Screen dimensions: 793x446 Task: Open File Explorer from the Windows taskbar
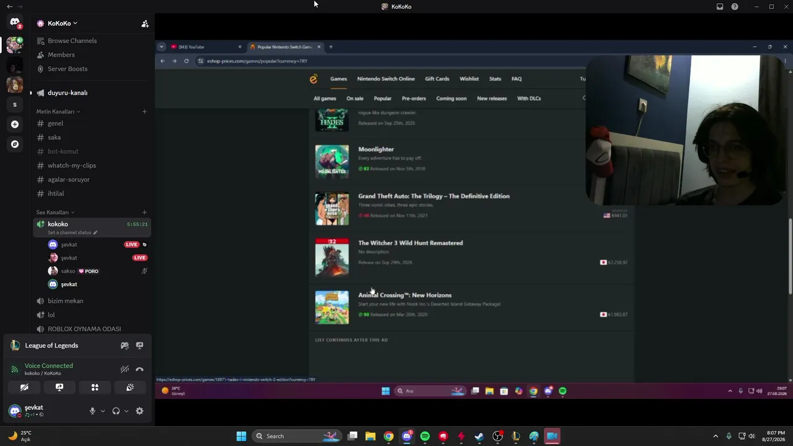[370, 436]
